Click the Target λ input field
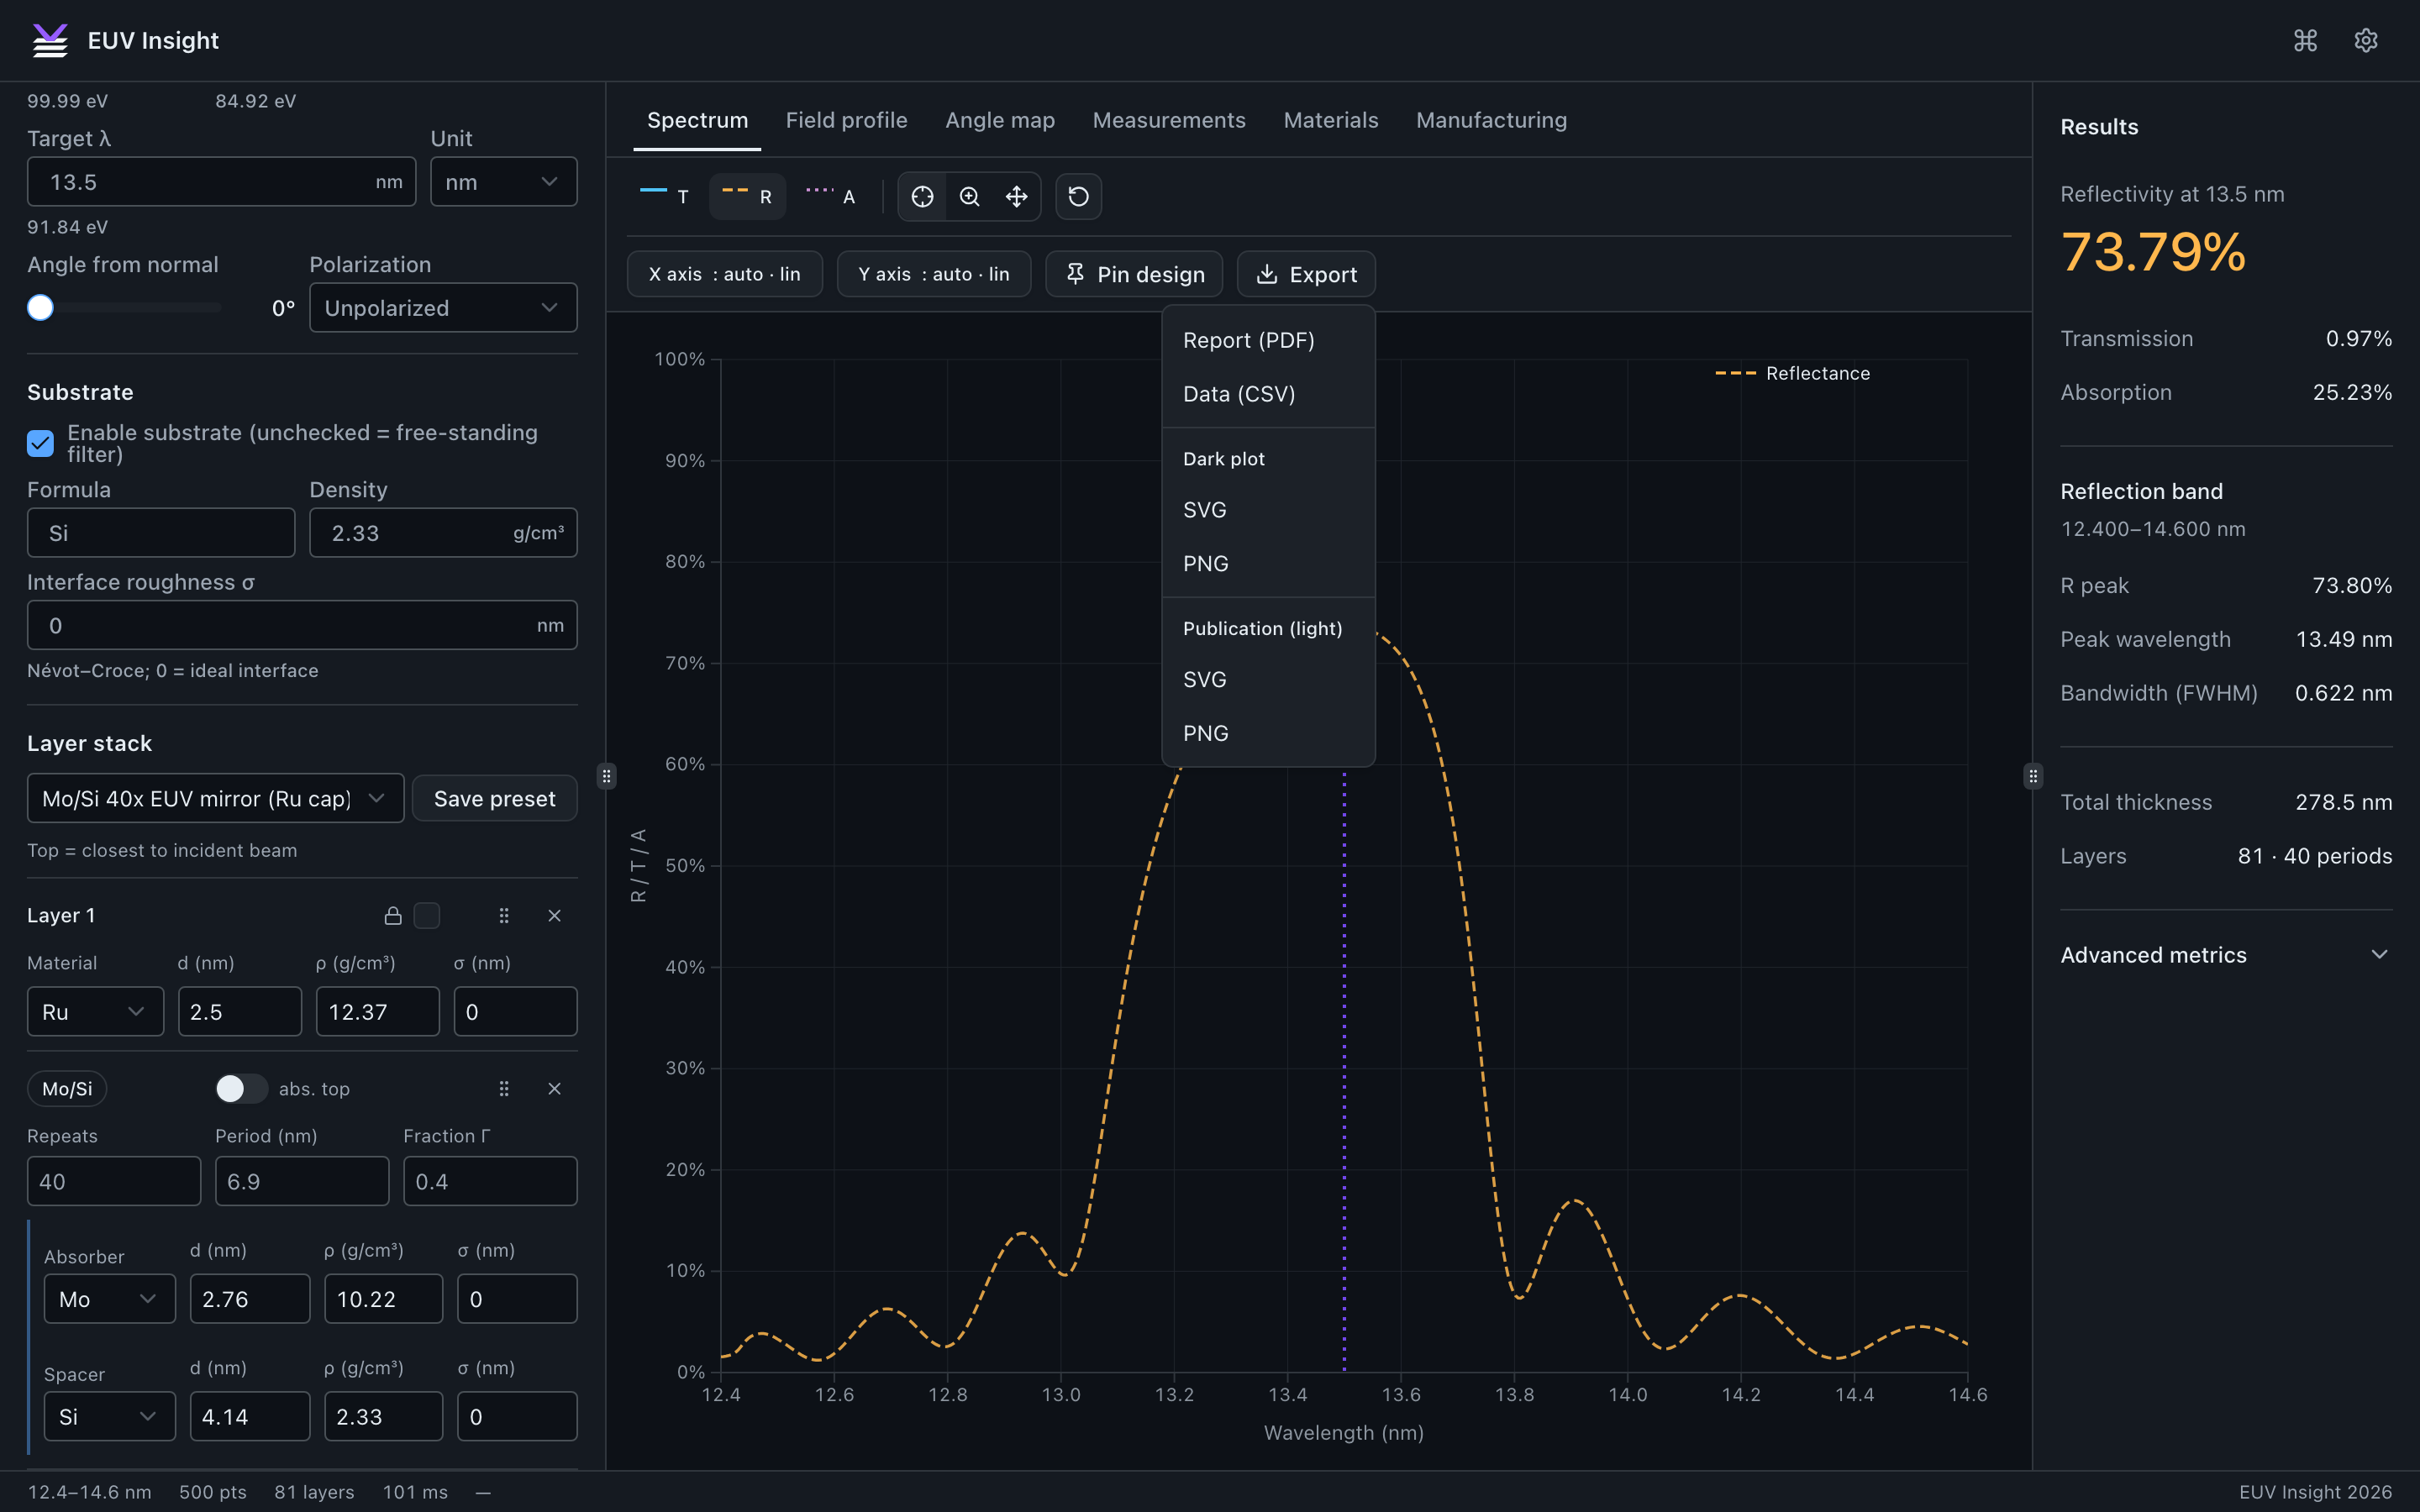The image size is (2420, 1512). (221, 181)
